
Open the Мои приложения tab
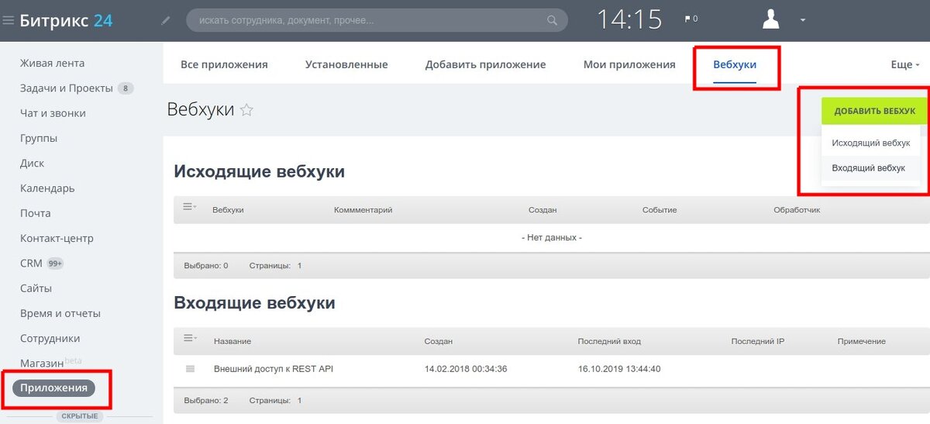pos(629,65)
